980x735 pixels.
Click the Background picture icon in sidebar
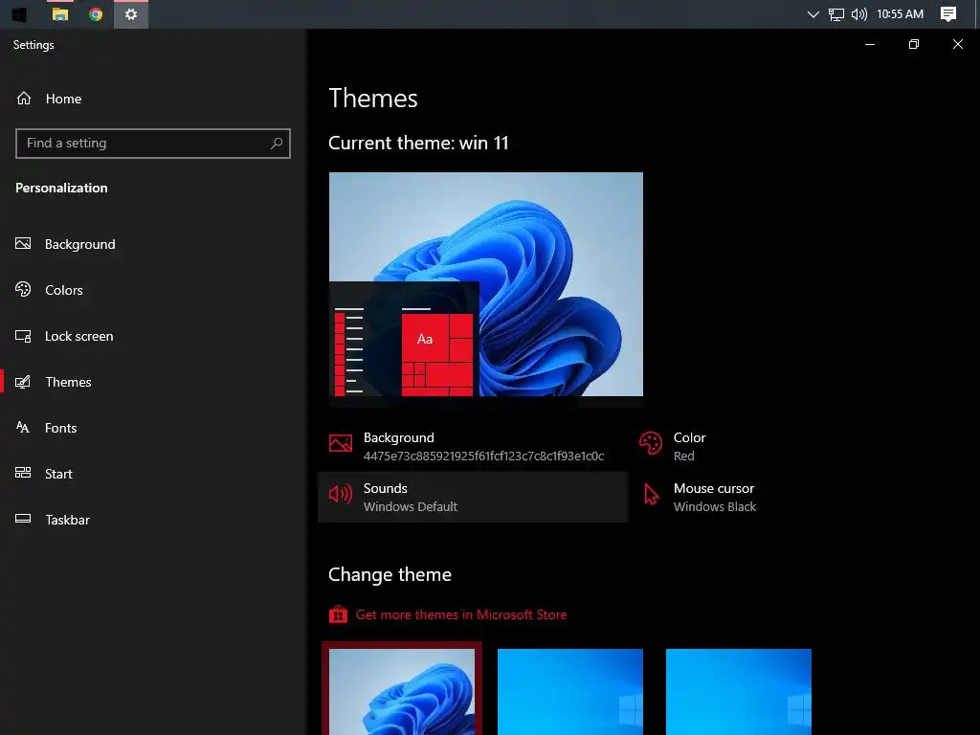point(23,244)
